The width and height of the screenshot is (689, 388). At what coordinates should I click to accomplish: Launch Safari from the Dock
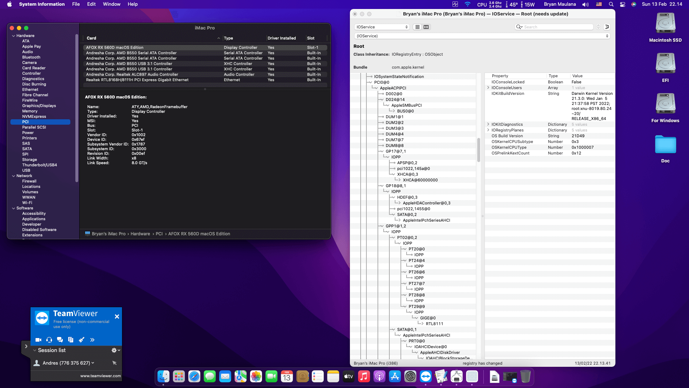[x=194, y=376]
